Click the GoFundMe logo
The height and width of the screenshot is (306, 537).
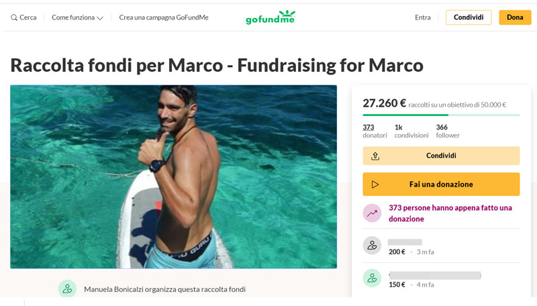[x=270, y=17]
